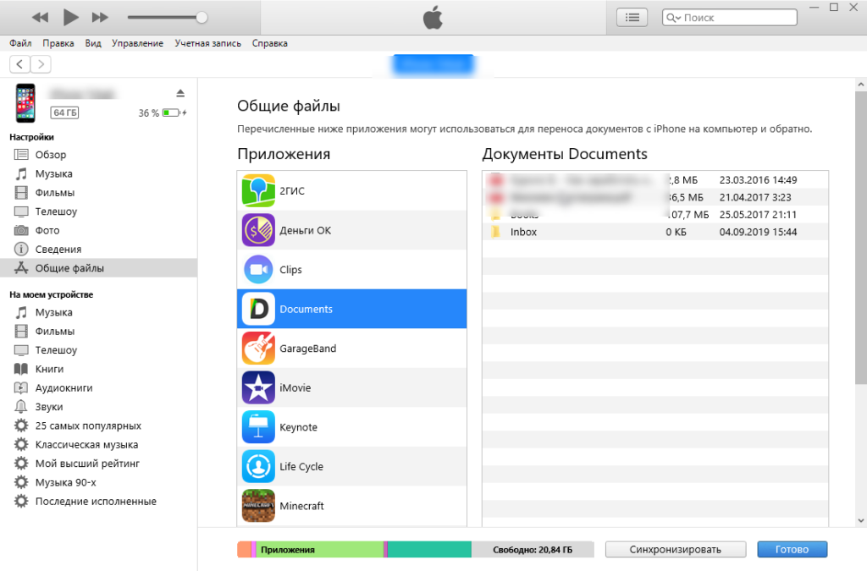The image size is (867, 571).
Task: Open the Музыка section under Настройки
Action: click(55, 173)
